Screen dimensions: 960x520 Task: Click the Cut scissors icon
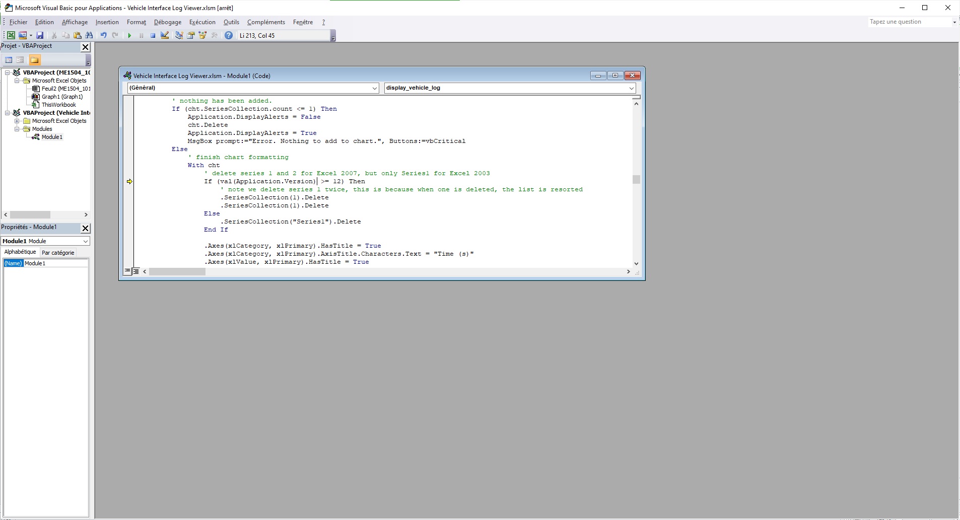tap(54, 35)
